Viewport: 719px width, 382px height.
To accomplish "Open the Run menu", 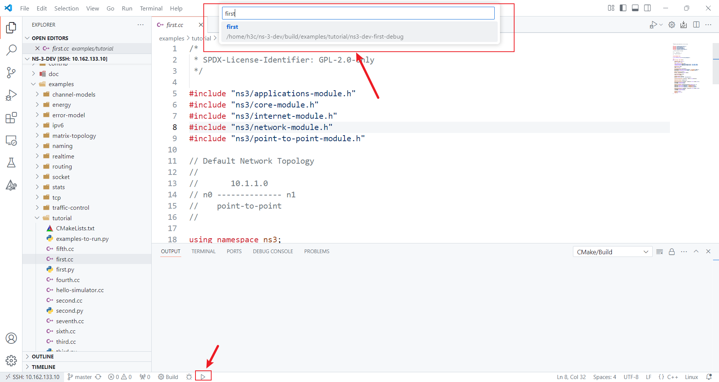I will 127,8.
